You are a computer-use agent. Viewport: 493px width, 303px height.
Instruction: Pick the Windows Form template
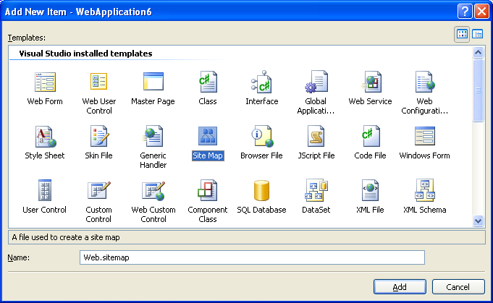tap(424, 137)
